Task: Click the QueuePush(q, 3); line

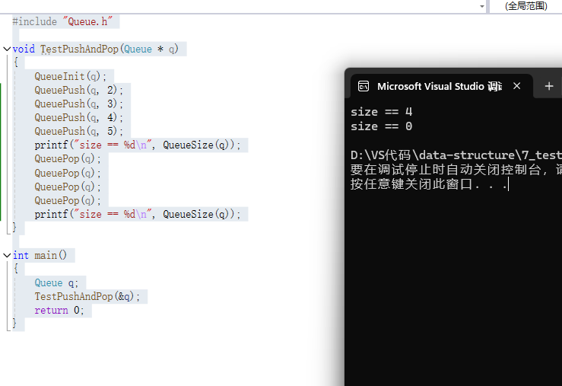Action: [x=78, y=104]
